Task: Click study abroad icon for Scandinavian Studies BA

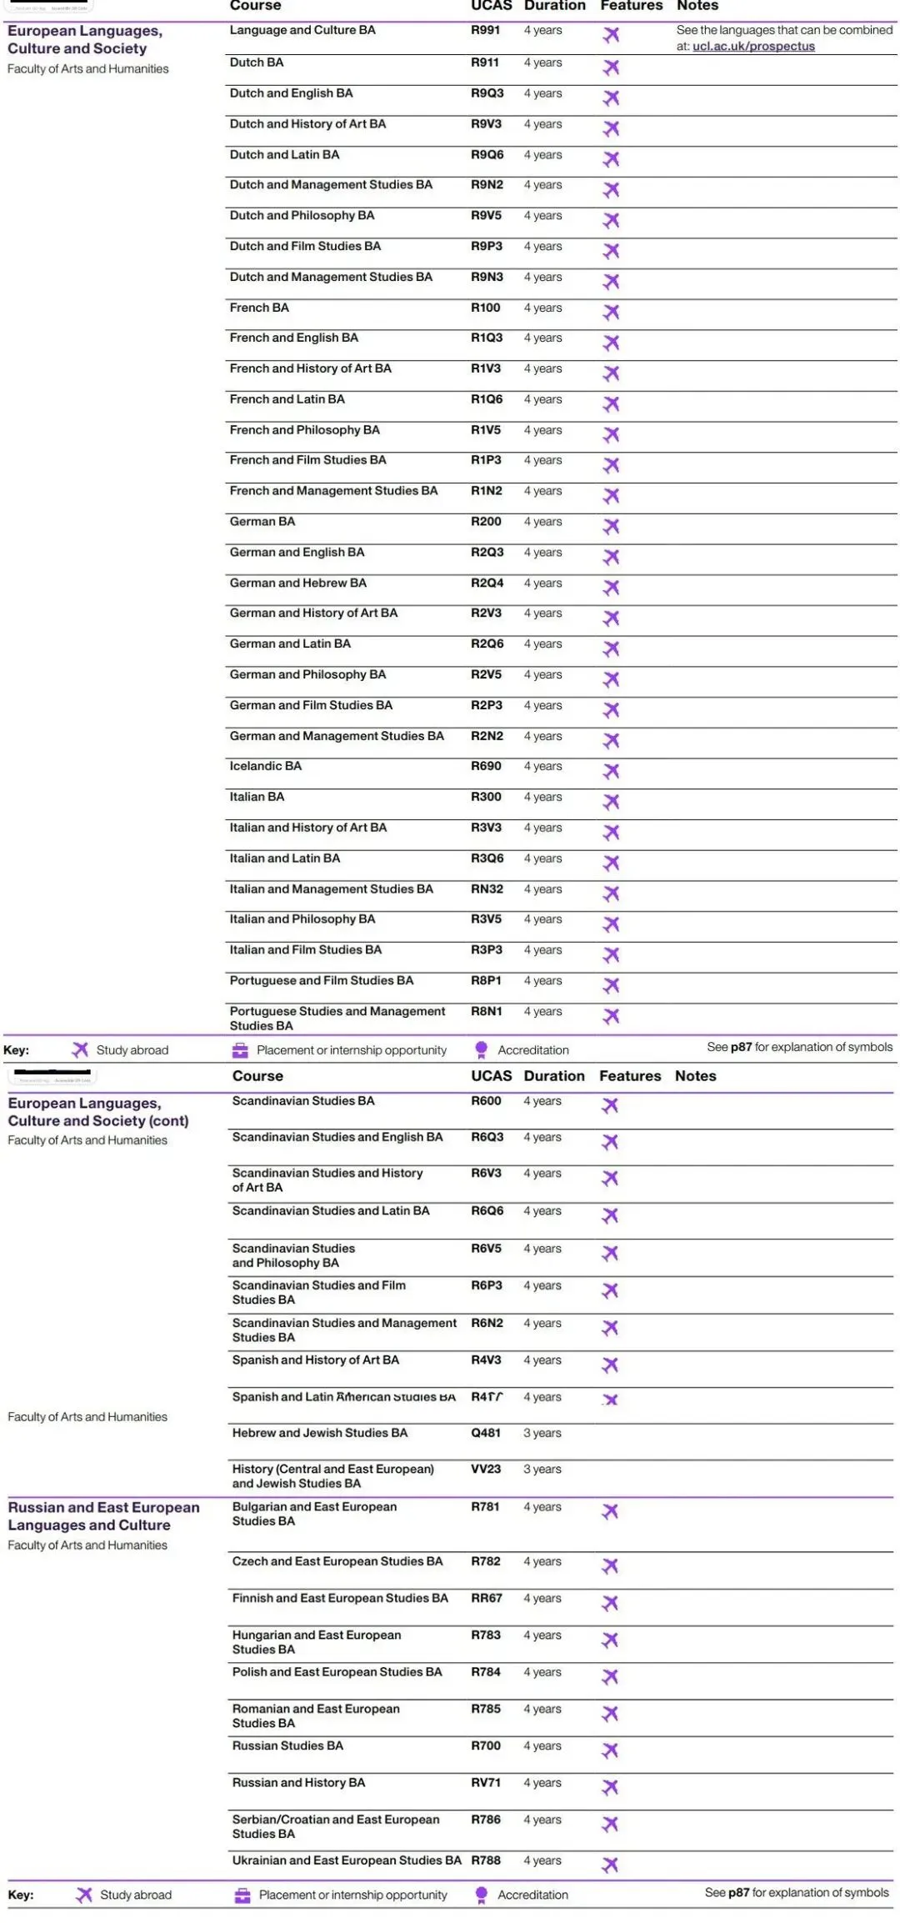Action: point(610,1106)
